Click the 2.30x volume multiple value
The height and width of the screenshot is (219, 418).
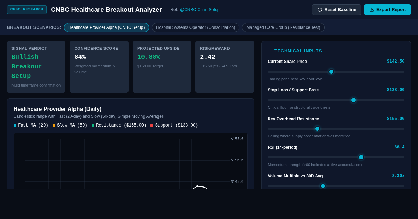pyautogui.click(x=398, y=176)
